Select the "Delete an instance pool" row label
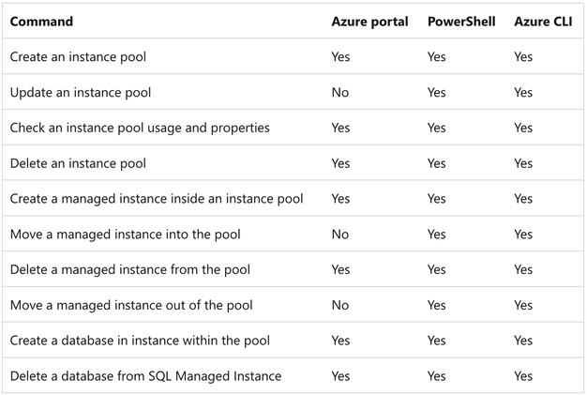This screenshot has width=587, height=395. pyautogui.click(x=78, y=163)
